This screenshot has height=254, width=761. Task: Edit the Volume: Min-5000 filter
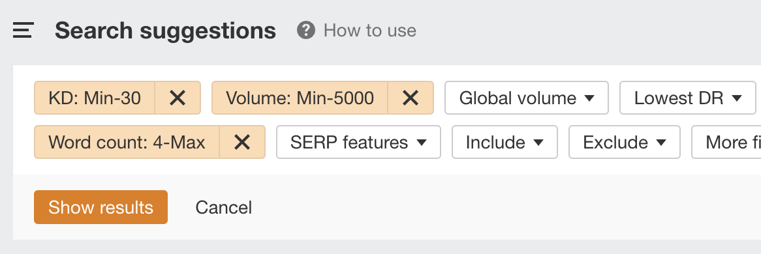300,98
